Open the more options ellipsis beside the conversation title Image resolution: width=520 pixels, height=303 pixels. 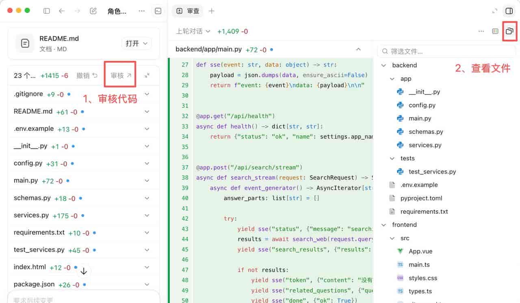[141, 11]
